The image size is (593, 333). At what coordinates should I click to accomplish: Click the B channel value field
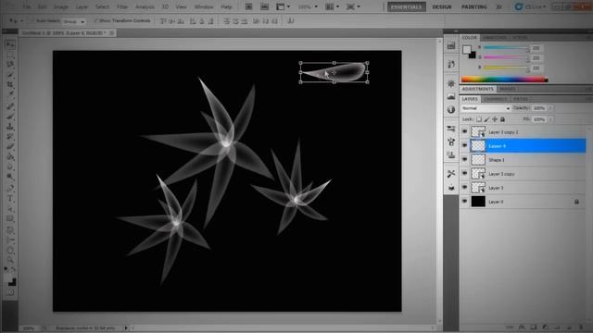[536, 68]
